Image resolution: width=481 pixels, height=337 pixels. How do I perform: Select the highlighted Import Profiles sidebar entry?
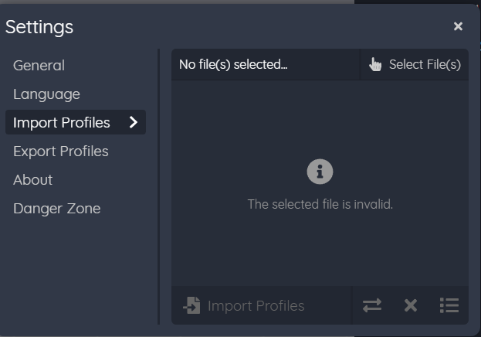click(x=76, y=122)
